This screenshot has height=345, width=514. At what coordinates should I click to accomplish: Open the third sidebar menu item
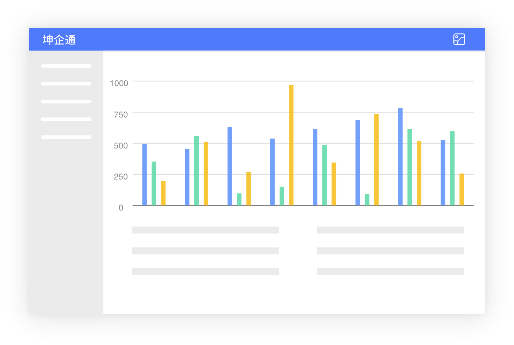click(66, 101)
